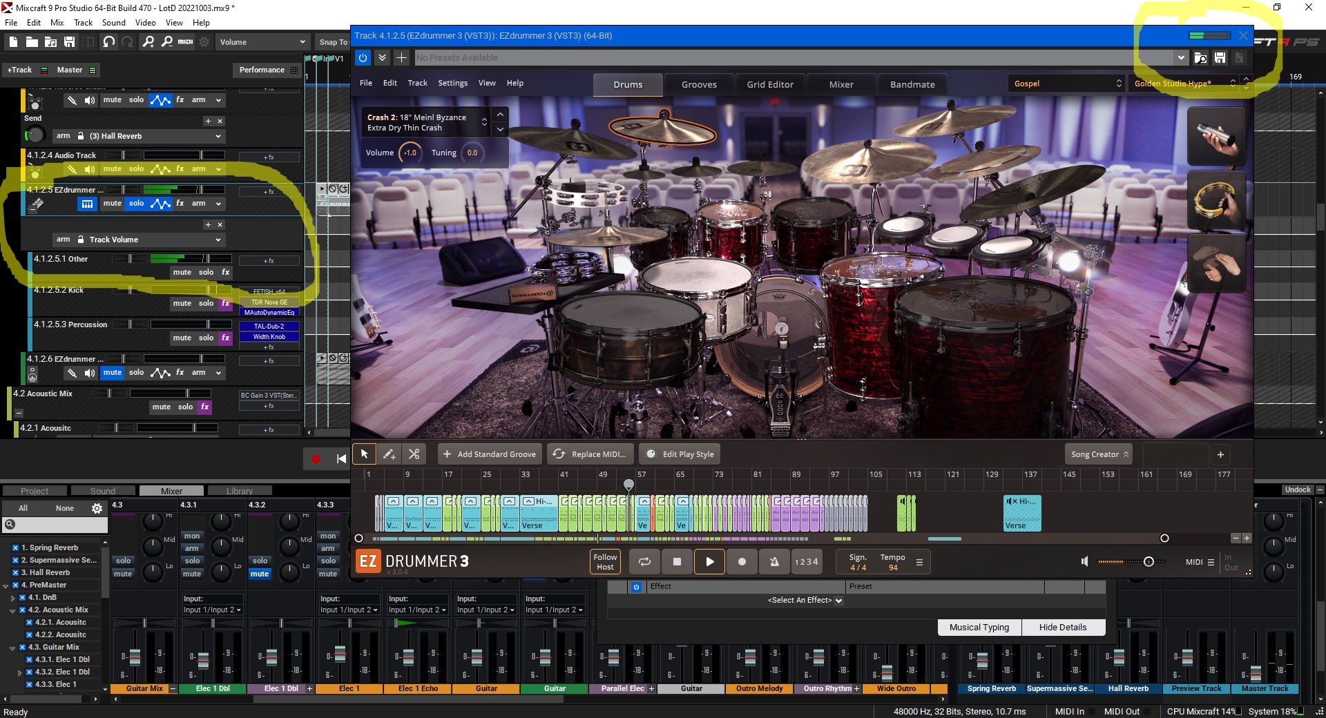
Task: Open the Mix menu in Mixcraft
Action: pyautogui.click(x=57, y=23)
